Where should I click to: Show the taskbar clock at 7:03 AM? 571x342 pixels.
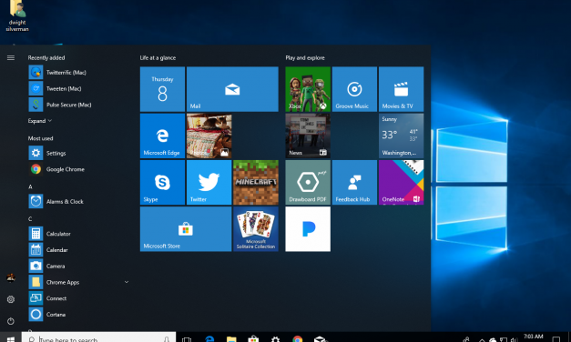point(534,337)
